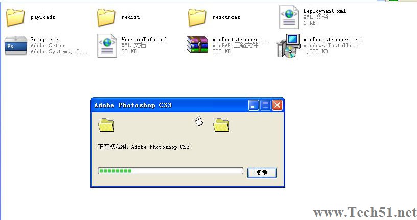Viewport: 417px width, 220px height.
Task: Select the Setup.exe Photoshop installer icon
Action: (x=16, y=45)
